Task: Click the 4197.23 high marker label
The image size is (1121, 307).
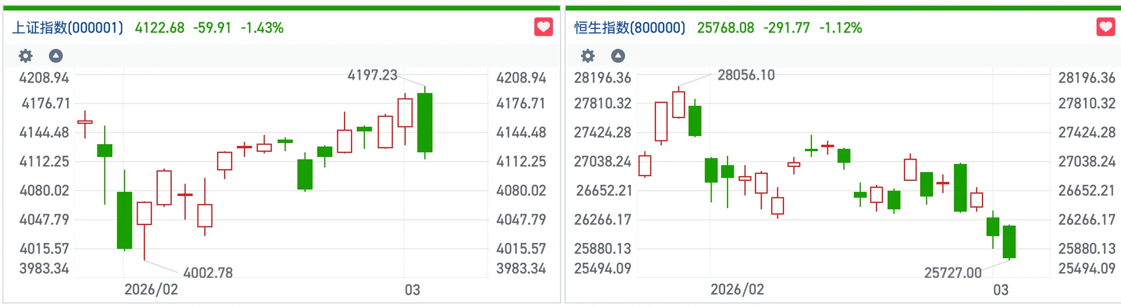Action: click(x=372, y=75)
